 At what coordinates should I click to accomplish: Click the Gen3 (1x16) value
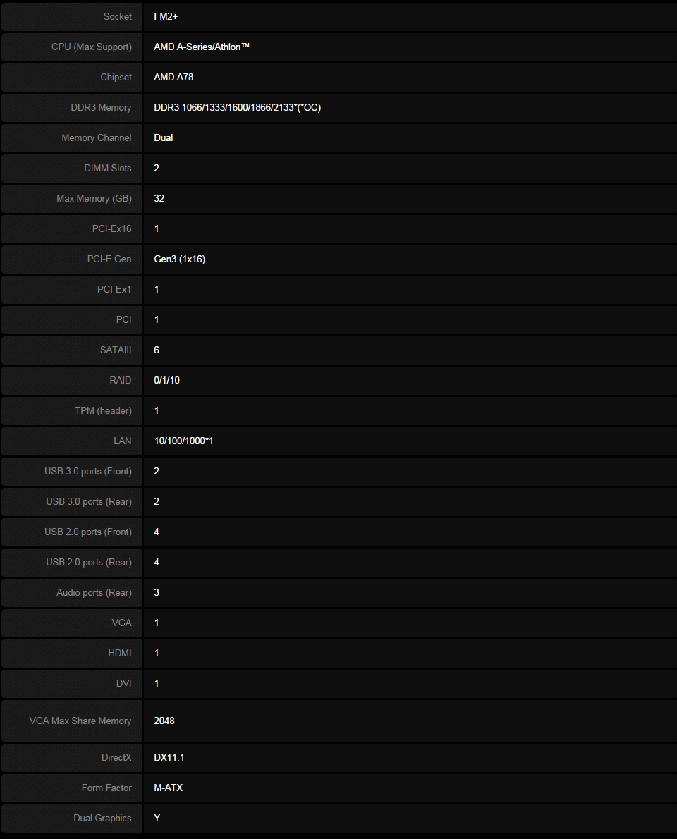tap(180, 259)
